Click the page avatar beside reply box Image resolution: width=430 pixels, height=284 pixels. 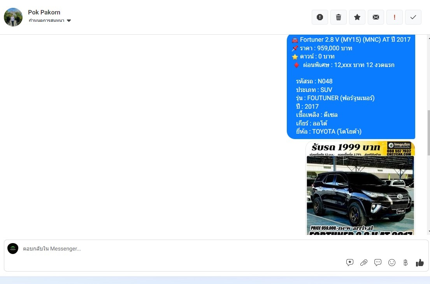pyautogui.click(x=12, y=248)
